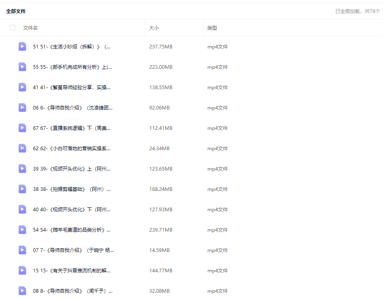Viewport: 383px width, 298px height.
Task: Click video icon for 15-《有关于抖音推流机制》
Action: click(22, 270)
